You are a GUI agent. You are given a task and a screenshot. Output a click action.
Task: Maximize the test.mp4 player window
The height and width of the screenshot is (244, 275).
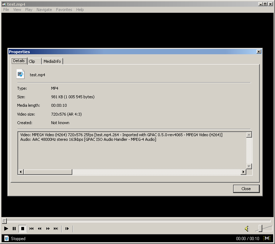(x=265, y=4)
